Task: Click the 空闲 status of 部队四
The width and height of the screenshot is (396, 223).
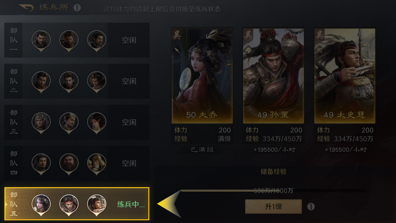Action: [x=129, y=163]
